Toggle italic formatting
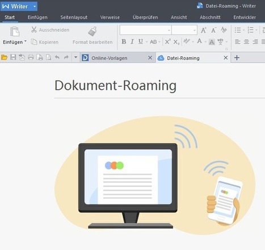 [x=132, y=41]
